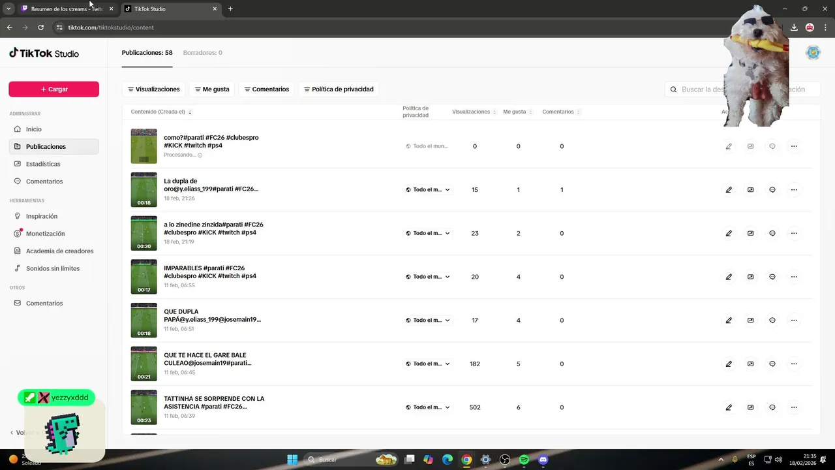The image size is (835, 470).
Task: Open Sonidos sin límites
Action: coord(53,268)
